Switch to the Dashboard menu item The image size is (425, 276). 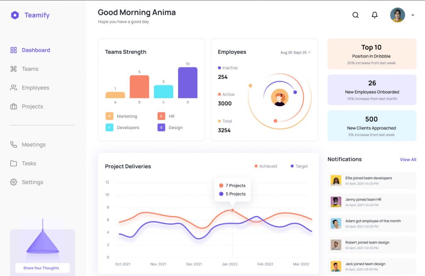pyautogui.click(x=35, y=50)
